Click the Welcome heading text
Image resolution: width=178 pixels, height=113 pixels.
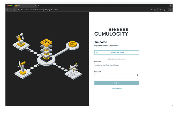[101, 42]
